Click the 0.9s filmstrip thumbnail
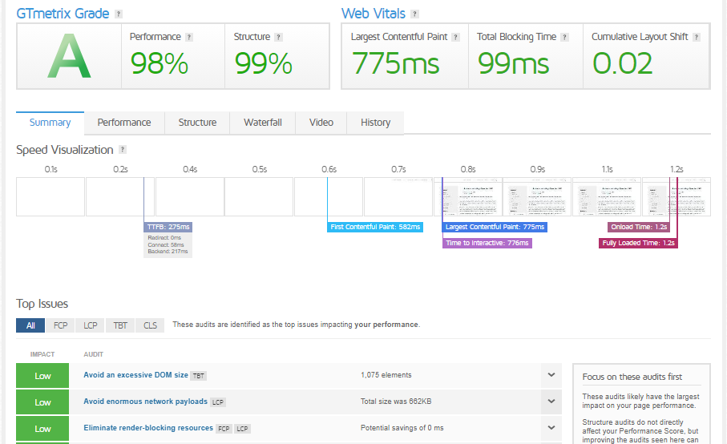Viewport: 727px width, 444px height. (x=537, y=196)
